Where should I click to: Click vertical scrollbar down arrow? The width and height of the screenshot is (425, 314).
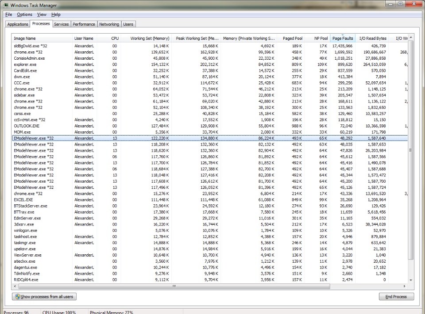click(411, 280)
